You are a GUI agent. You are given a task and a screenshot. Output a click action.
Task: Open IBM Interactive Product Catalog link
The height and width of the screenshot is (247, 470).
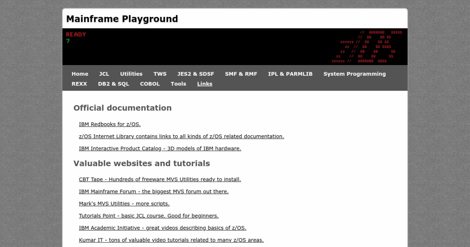[x=160, y=149]
